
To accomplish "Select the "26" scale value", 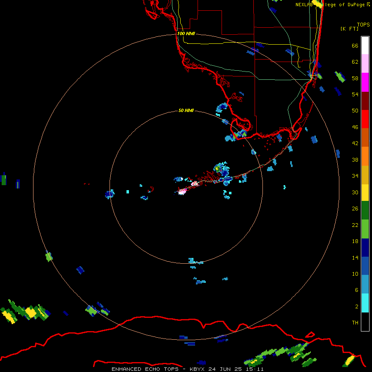I will coord(355,209).
